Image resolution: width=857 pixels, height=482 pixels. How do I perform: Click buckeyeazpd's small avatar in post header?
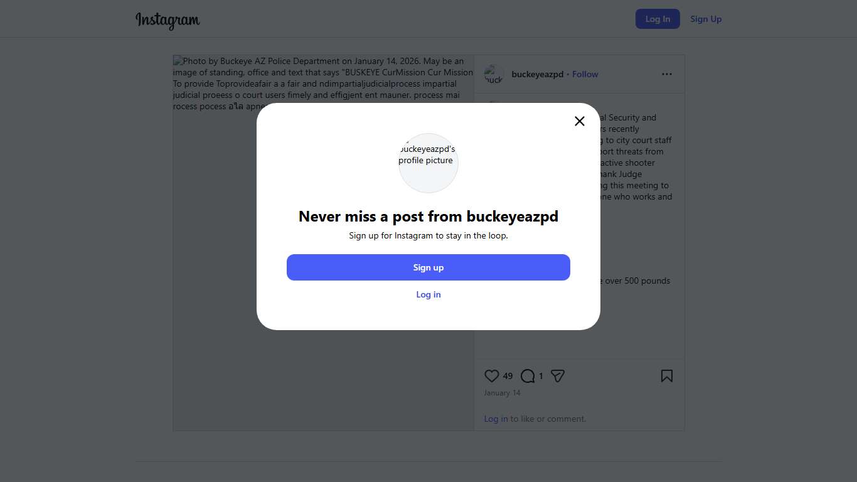coord(494,74)
